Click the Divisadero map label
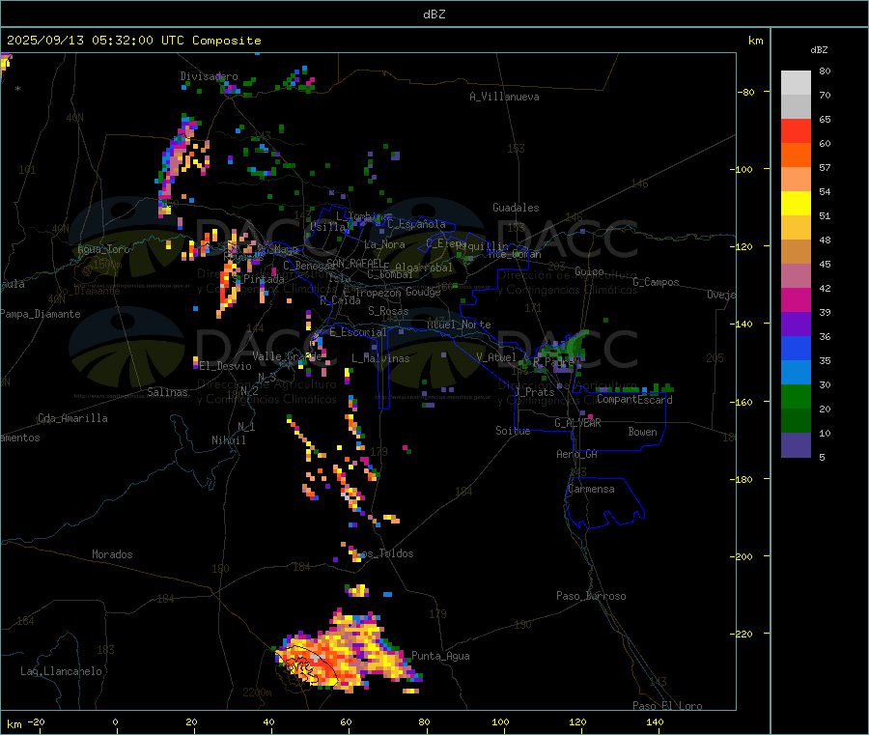The image size is (869, 735). (209, 76)
